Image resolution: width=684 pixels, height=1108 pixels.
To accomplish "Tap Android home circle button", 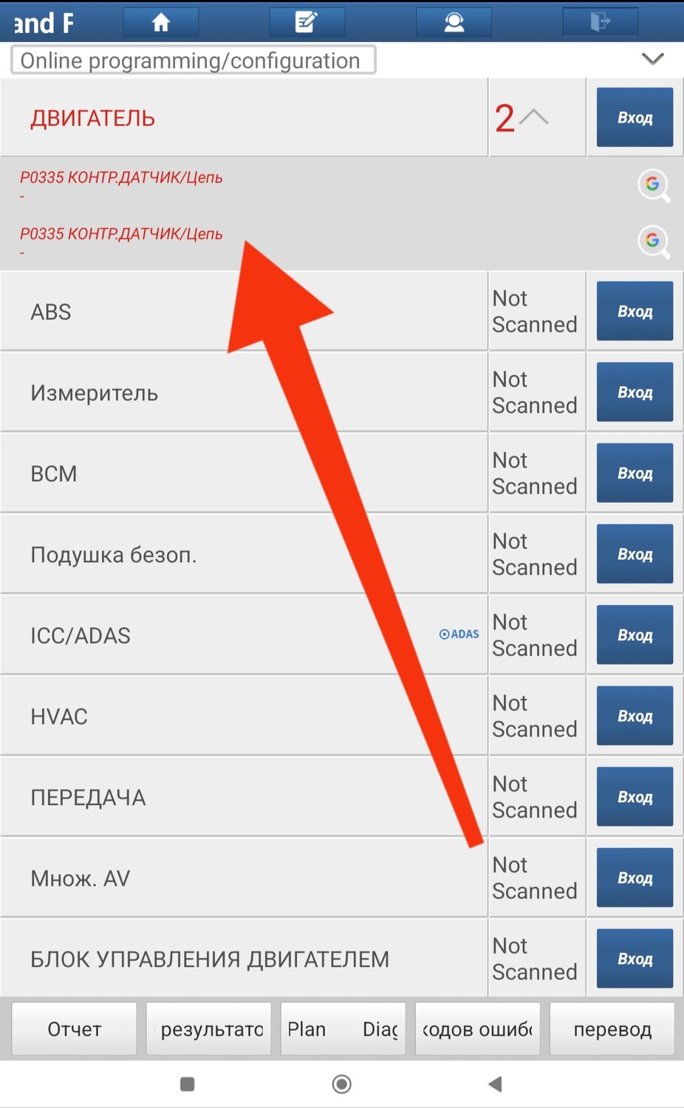I will [341, 1084].
